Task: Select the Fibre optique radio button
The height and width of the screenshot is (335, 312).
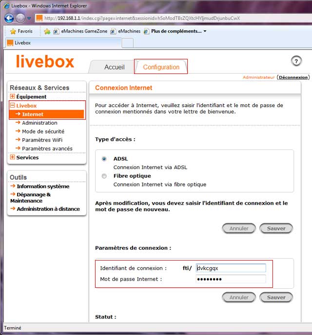Action: pyautogui.click(x=104, y=176)
